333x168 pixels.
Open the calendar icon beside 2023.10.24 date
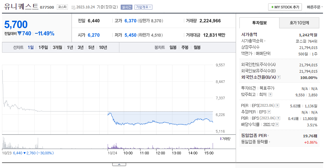pos(74,7)
